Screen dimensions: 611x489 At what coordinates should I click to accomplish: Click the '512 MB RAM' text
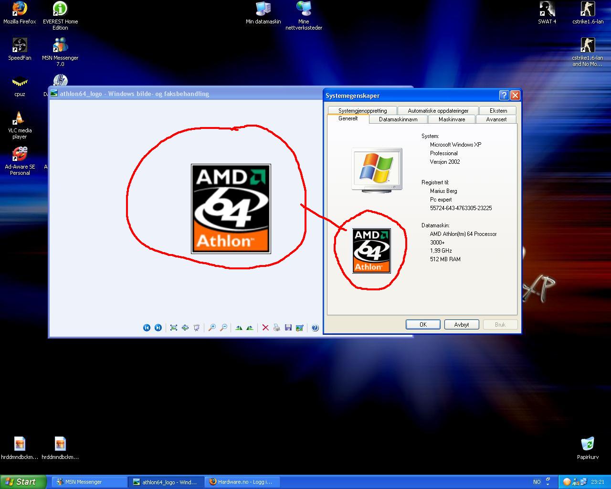pyautogui.click(x=445, y=259)
